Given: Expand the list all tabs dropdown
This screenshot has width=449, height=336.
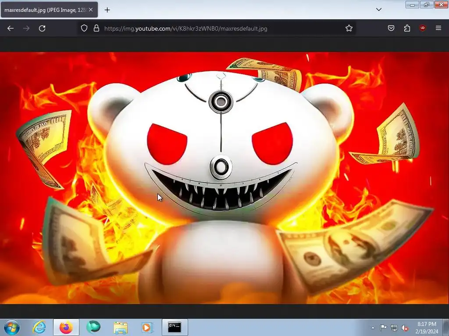Looking at the screenshot, I should point(379,10).
